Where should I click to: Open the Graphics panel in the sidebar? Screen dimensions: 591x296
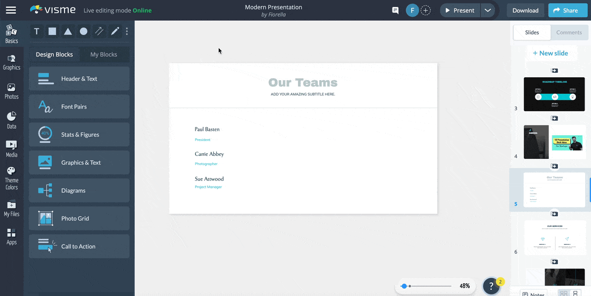11,62
